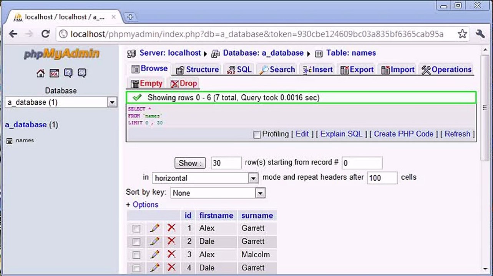Image resolution: width=493 pixels, height=276 pixels.
Task: Open the Import tab
Action: (398, 70)
